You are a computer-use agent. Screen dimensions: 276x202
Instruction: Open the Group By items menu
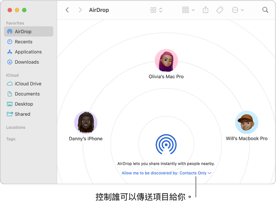coord(188,10)
